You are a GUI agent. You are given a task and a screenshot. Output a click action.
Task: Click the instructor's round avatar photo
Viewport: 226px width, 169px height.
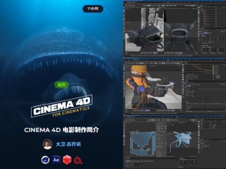(47, 144)
